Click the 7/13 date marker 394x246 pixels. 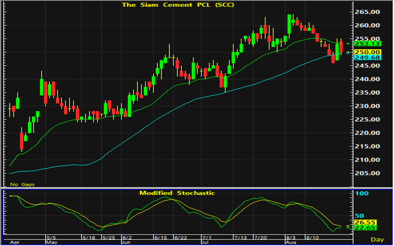(x=240, y=237)
